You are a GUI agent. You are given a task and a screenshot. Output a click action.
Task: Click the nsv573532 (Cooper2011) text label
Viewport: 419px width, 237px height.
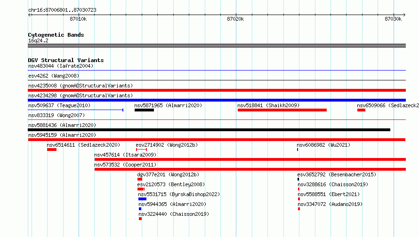click(x=125, y=165)
